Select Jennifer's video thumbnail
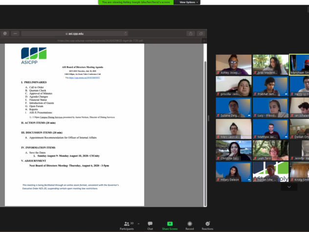Screen dimensions: 309x232 click(299, 150)
